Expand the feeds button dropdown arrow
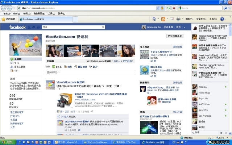Viewport: 232px width, 145px height. tap(167, 19)
